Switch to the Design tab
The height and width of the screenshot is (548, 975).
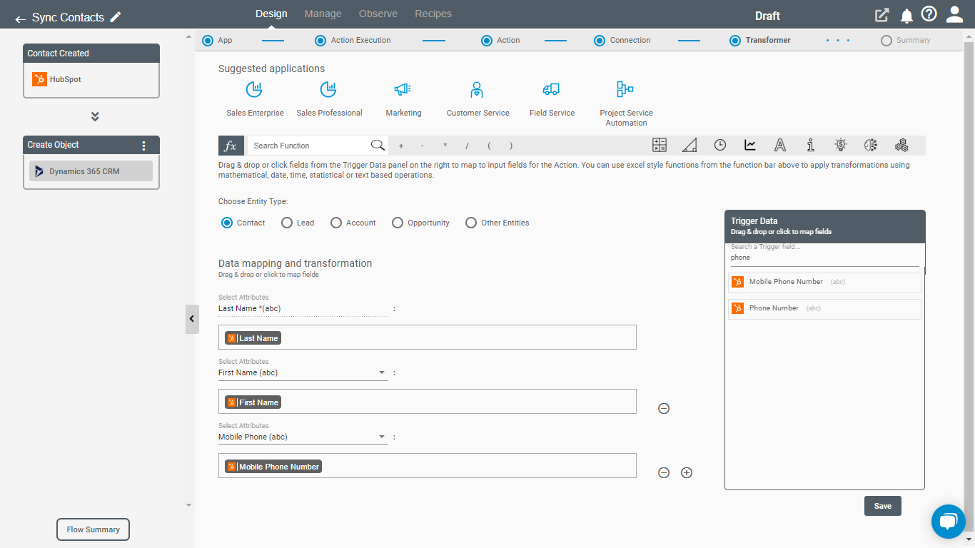coord(271,14)
